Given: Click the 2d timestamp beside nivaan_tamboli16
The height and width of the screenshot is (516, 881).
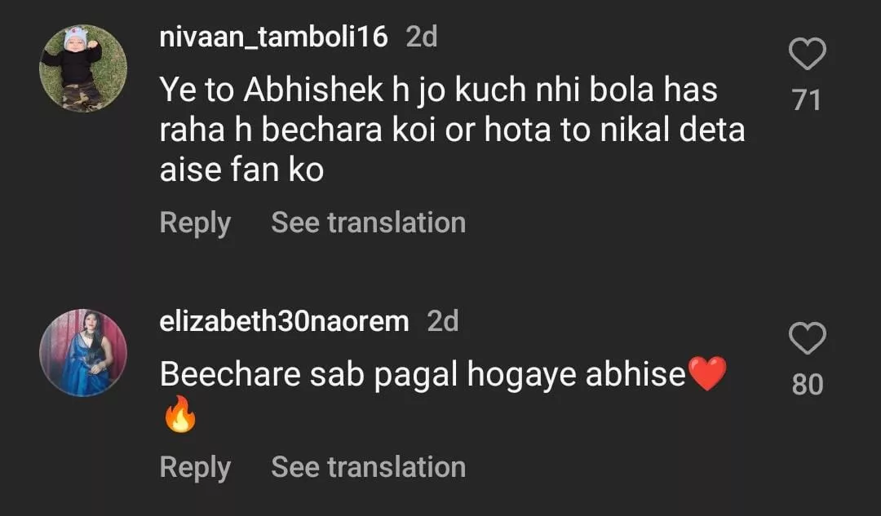Looking at the screenshot, I should point(422,37).
